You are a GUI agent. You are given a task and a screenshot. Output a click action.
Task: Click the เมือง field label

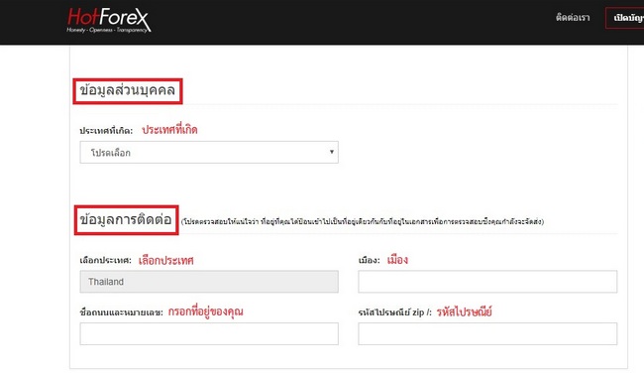(x=369, y=260)
